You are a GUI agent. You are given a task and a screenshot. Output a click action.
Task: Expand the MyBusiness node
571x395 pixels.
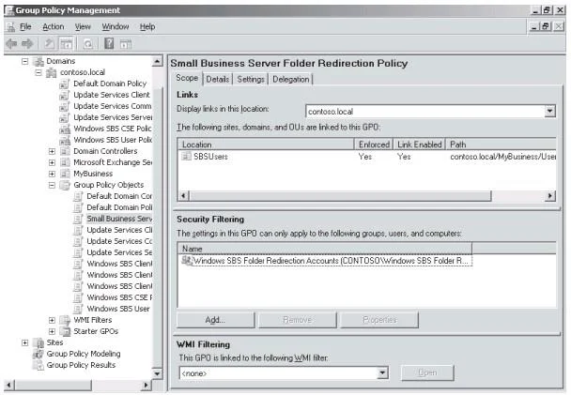click(52, 174)
